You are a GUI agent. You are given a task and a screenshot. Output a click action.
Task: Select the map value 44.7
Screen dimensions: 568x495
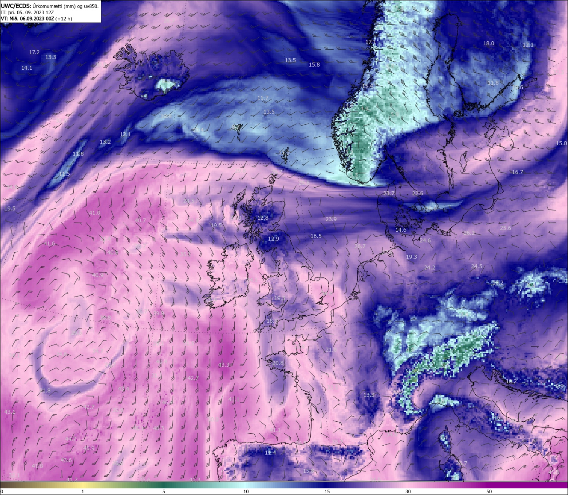[71, 439]
